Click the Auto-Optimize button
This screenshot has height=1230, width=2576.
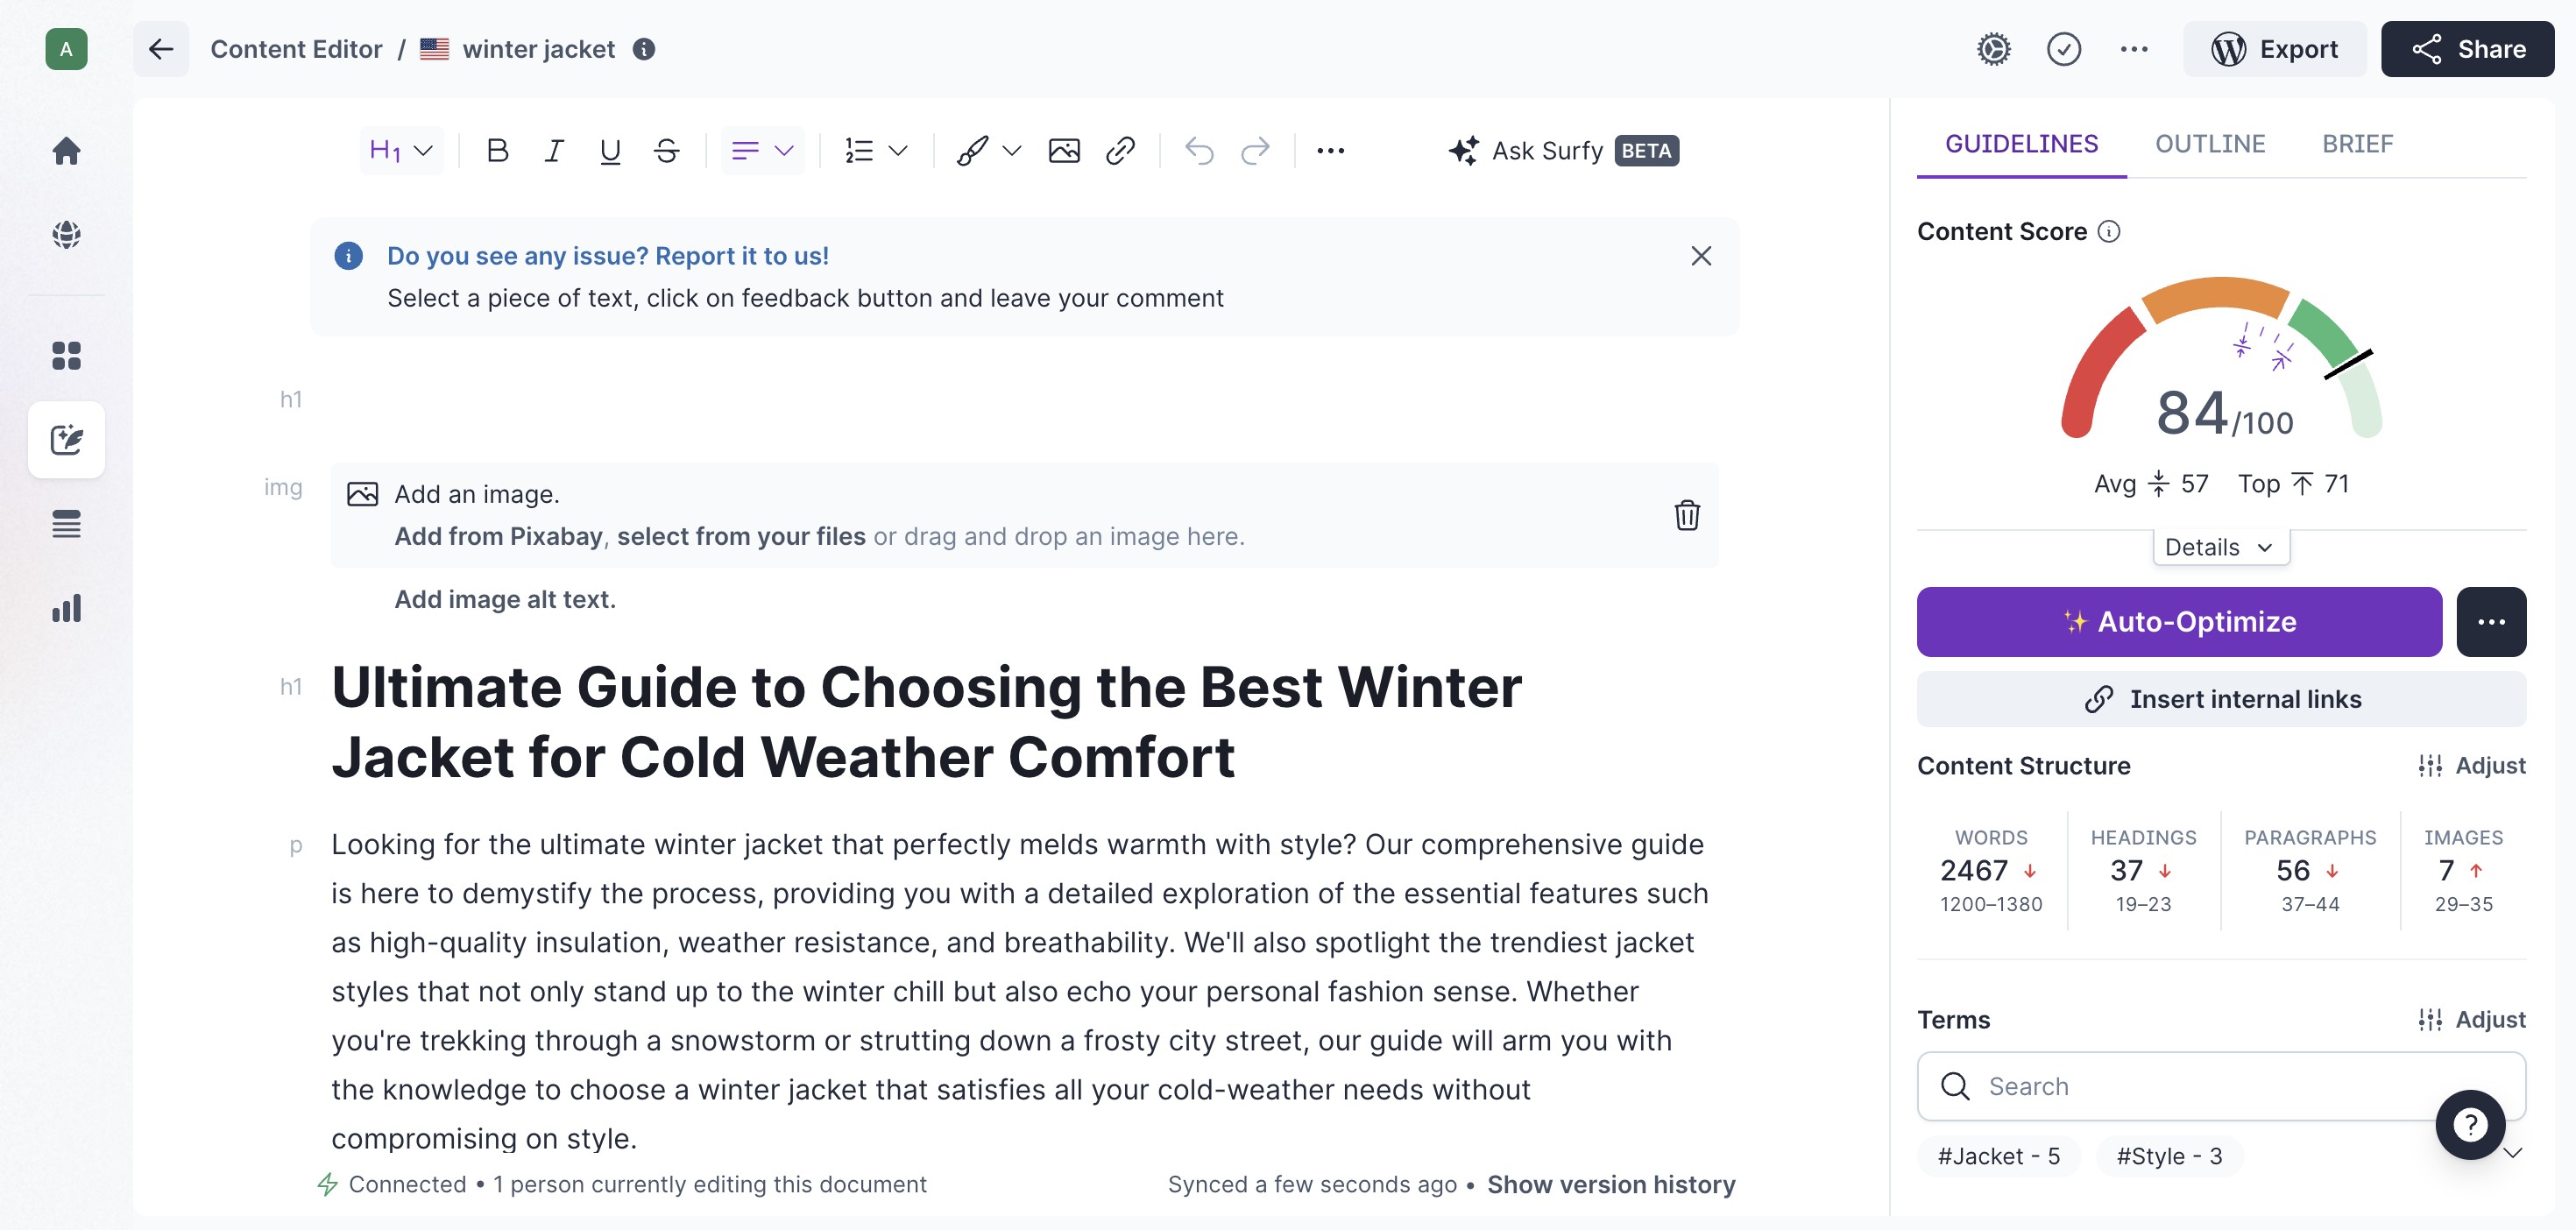(x=2178, y=622)
